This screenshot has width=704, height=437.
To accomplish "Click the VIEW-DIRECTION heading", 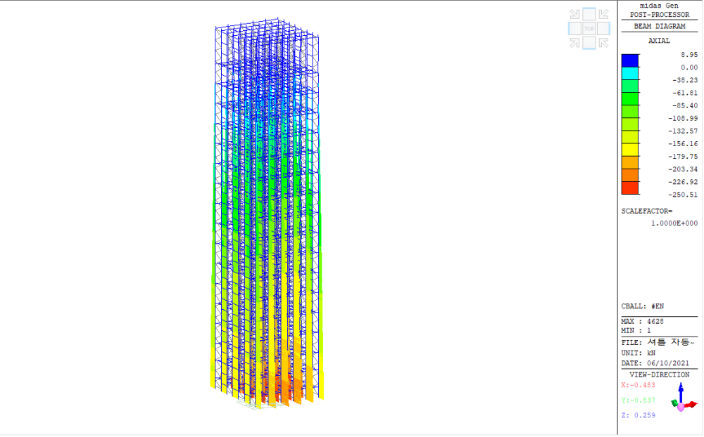I will point(660,374).
